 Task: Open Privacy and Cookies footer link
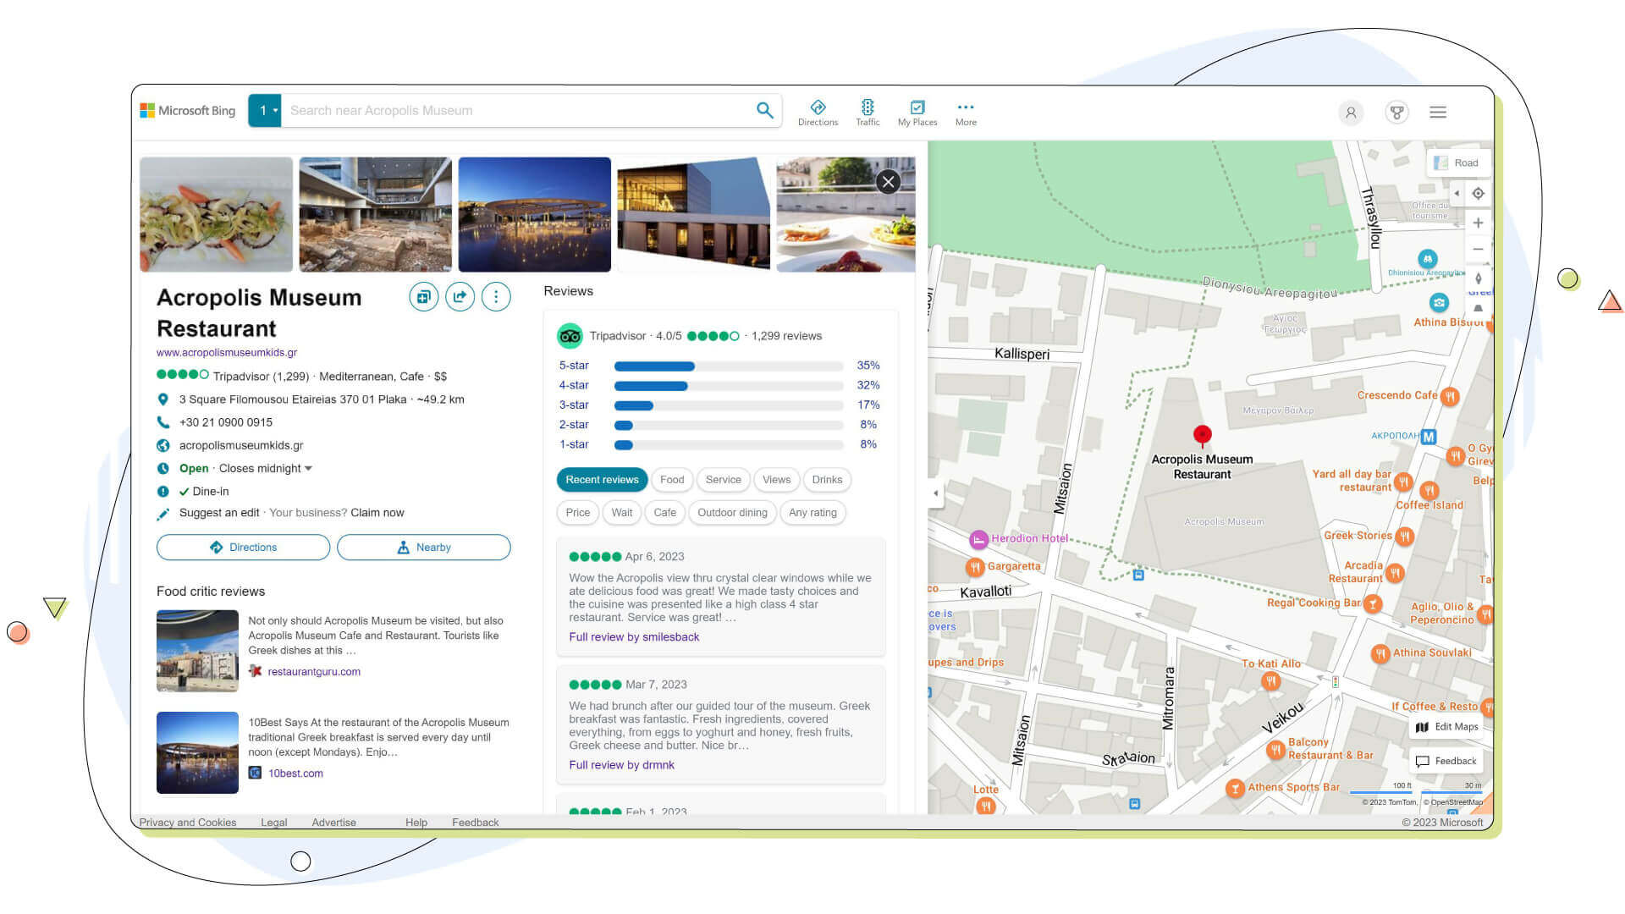pyautogui.click(x=188, y=823)
